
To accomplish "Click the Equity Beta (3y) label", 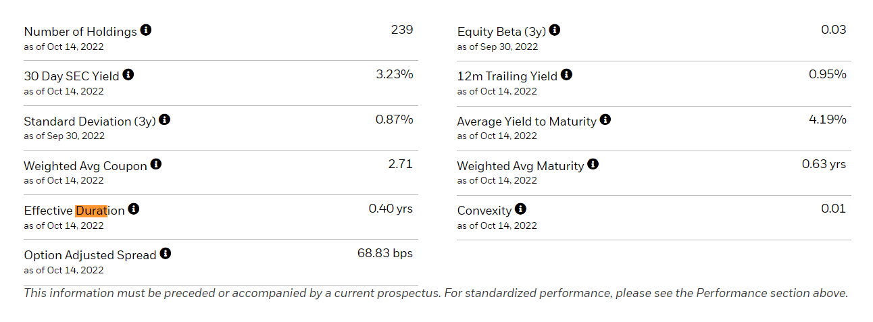I will click(x=501, y=32).
